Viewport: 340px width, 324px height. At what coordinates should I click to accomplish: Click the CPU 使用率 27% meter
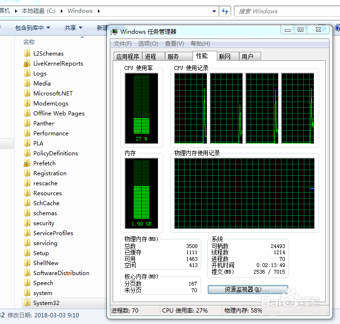141,108
